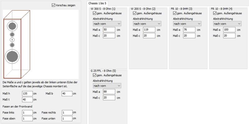This screenshot has height=124, width=249.
Task: Focus the Maß t input field
Action: pos(27,99)
